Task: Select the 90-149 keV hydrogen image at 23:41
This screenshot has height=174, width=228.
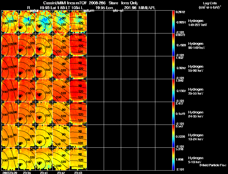Action: [44, 45]
